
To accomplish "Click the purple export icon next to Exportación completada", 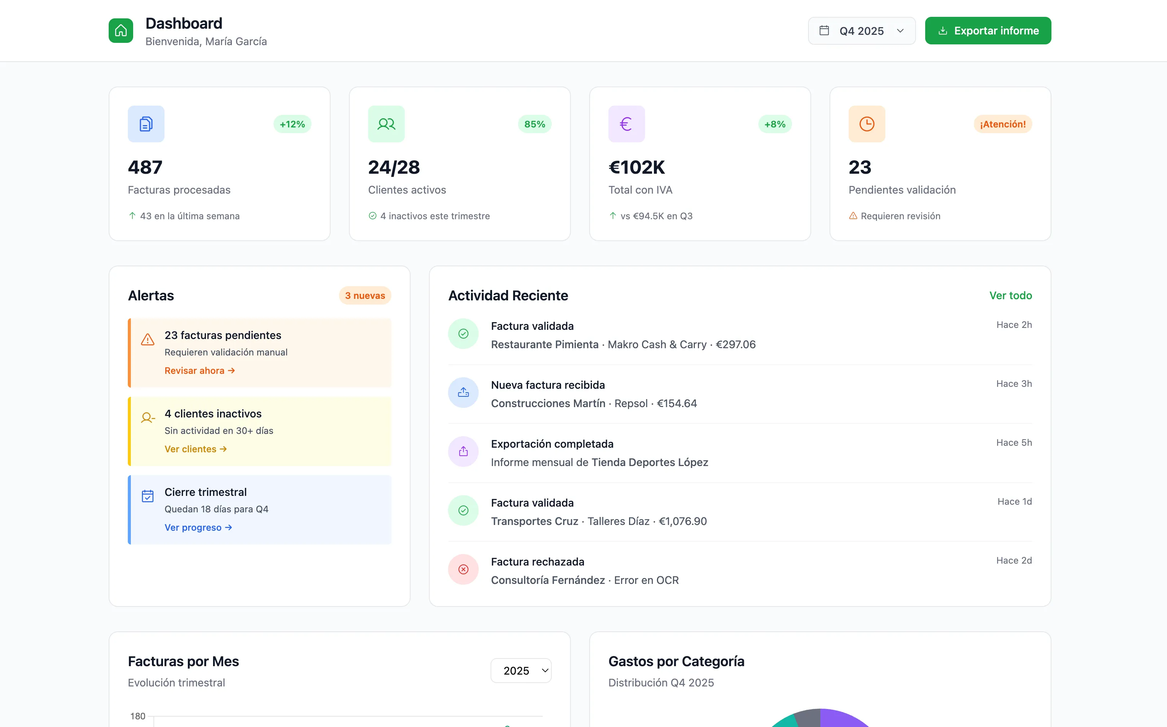I will [x=463, y=452].
